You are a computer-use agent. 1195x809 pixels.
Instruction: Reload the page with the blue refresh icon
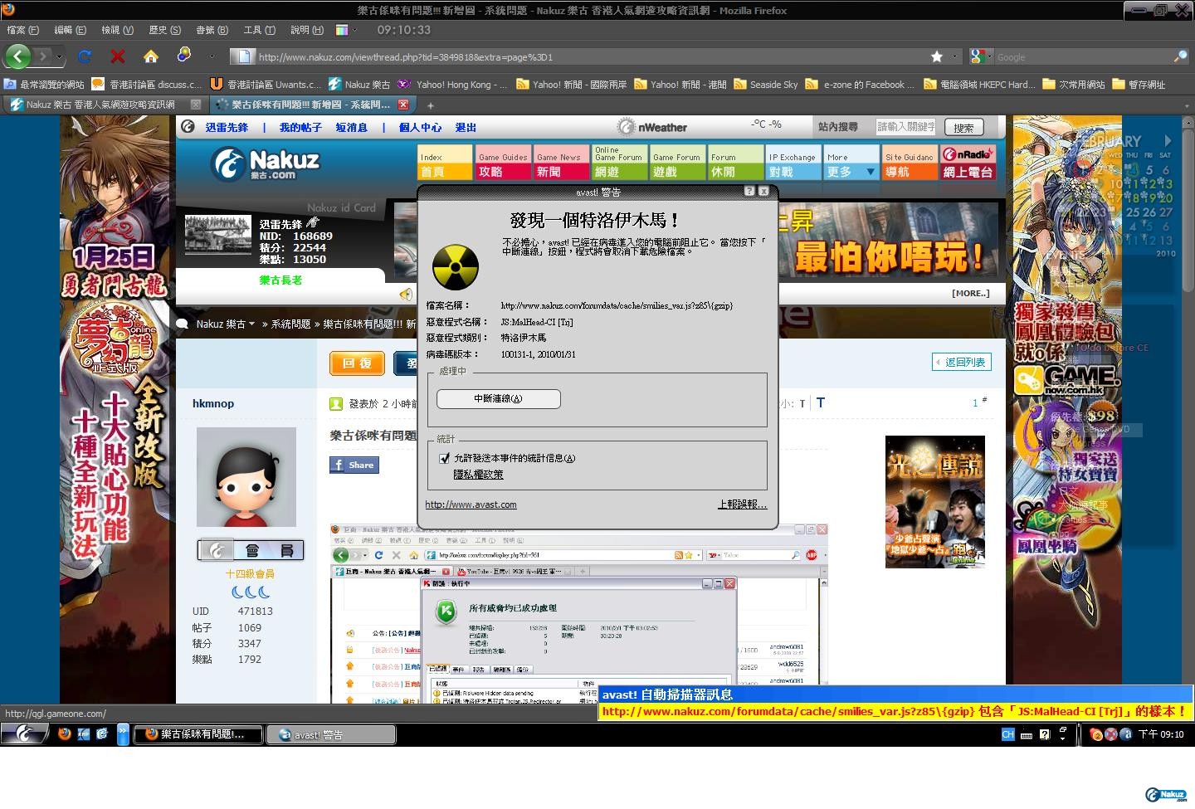coord(85,56)
